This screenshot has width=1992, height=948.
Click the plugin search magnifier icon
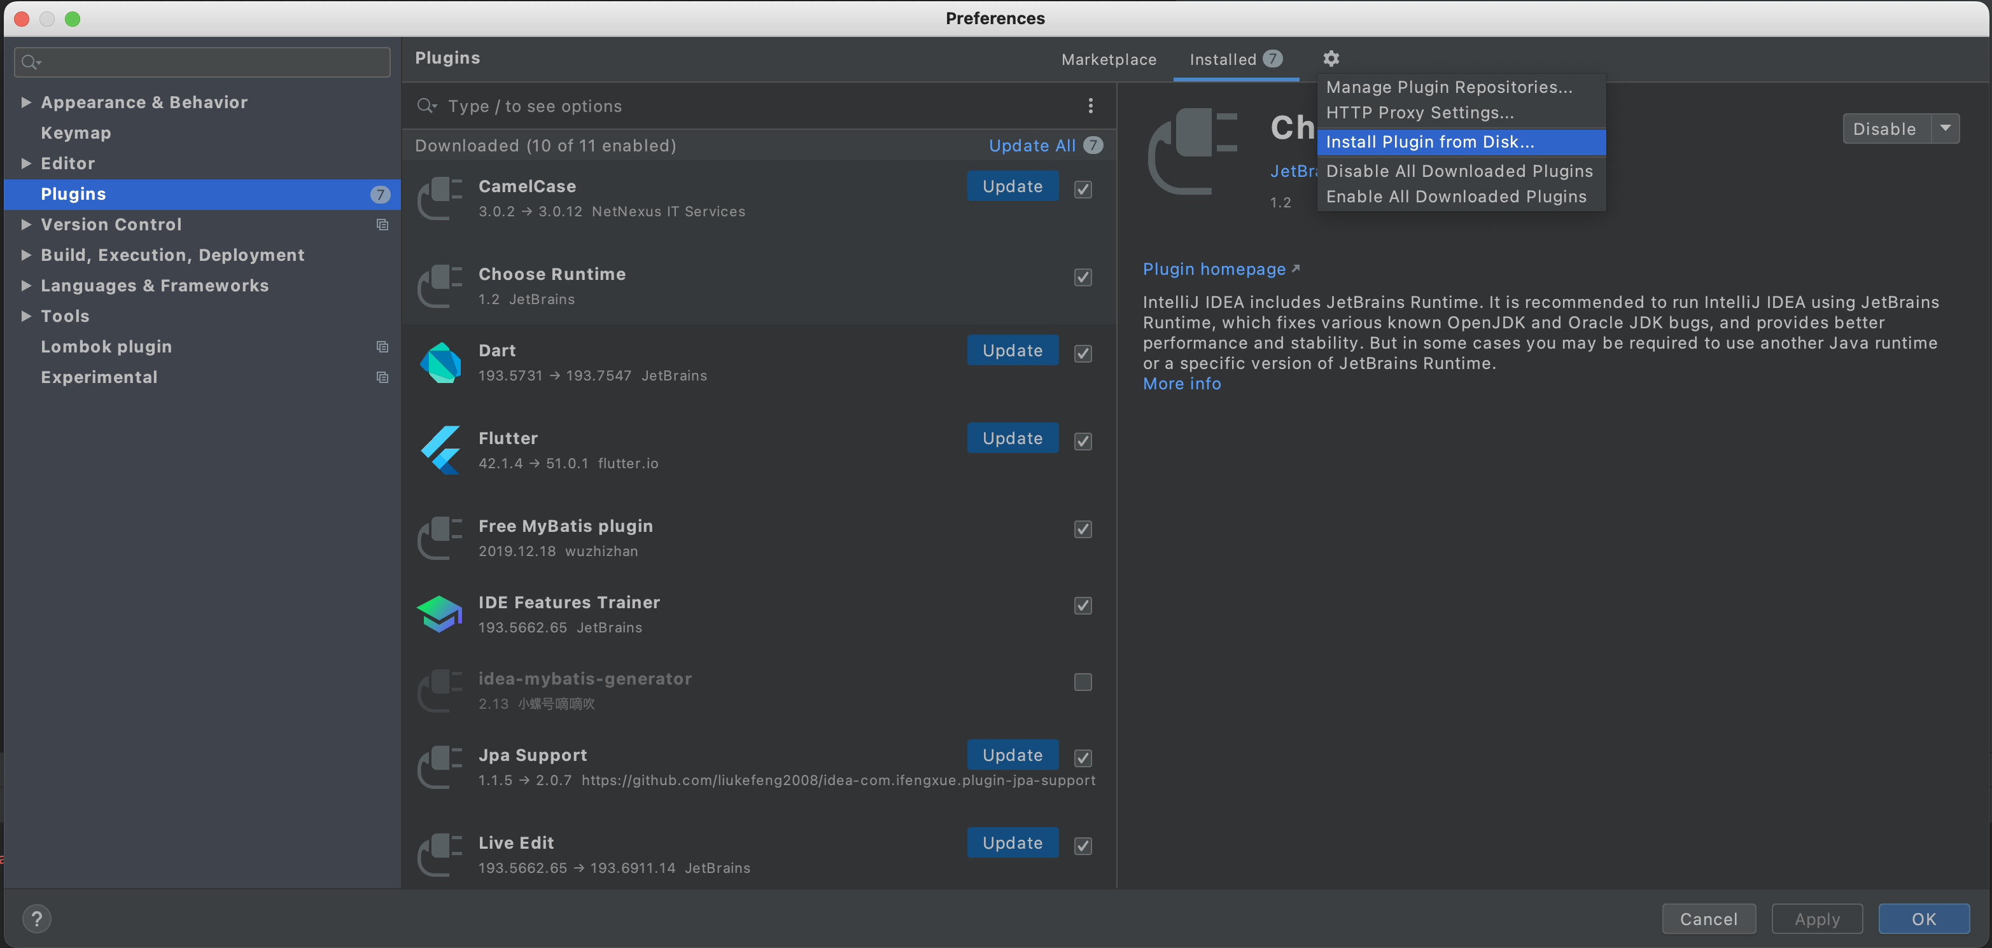[x=427, y=106]
